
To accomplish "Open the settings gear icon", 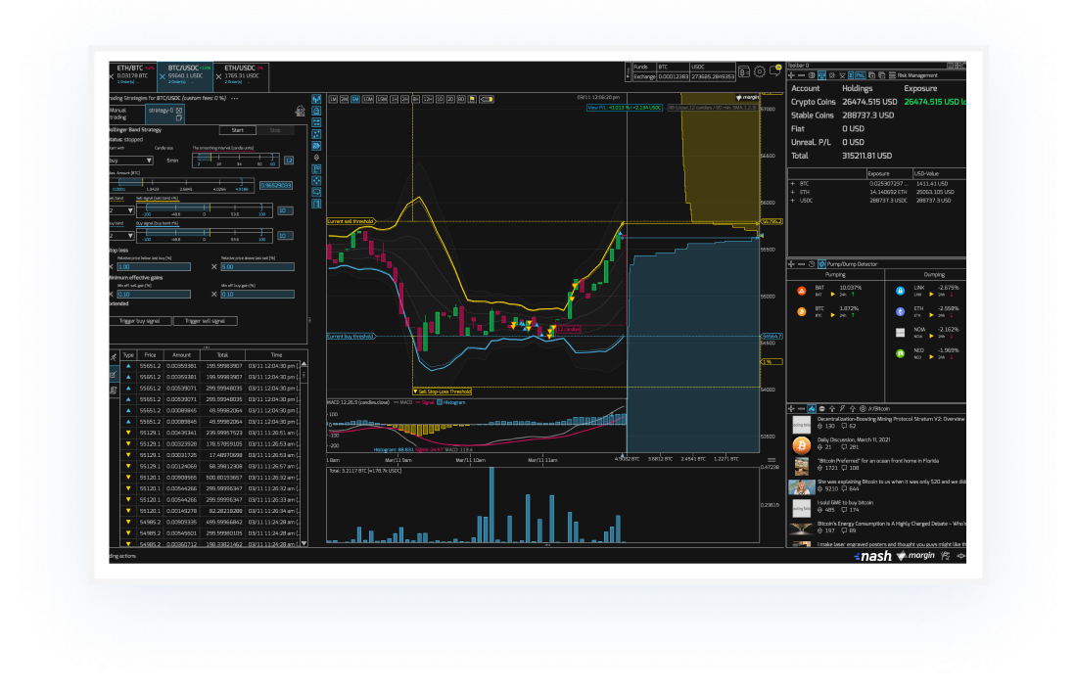I will (x=760, y=71).
